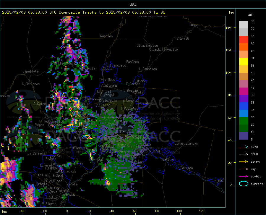Click the timestamp Composite Tracks header text
The image size is (266, 215).
point(84,12)
